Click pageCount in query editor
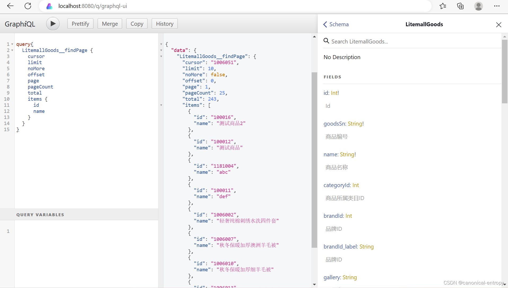 pos(40,87)
